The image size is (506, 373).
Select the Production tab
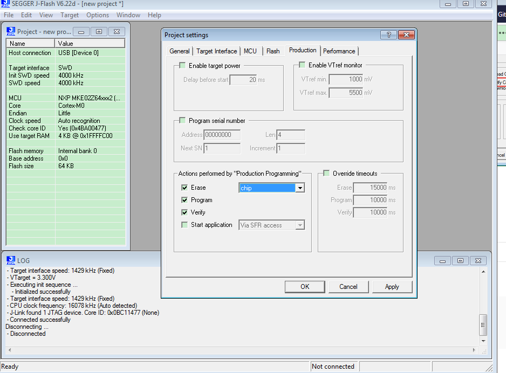pyautogui.click(x=303, y=50)
